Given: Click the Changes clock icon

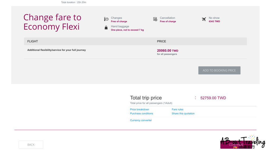Looking at the screenshot, I should tap(106, 19).
